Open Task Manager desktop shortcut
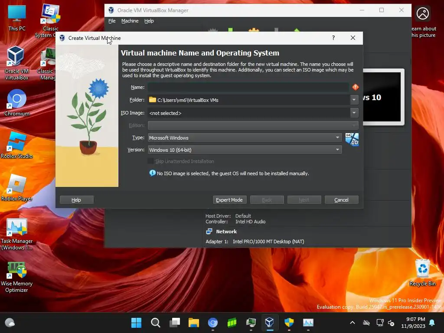The height and width of the screenshot is (333, 444). [x=17, y=233]
